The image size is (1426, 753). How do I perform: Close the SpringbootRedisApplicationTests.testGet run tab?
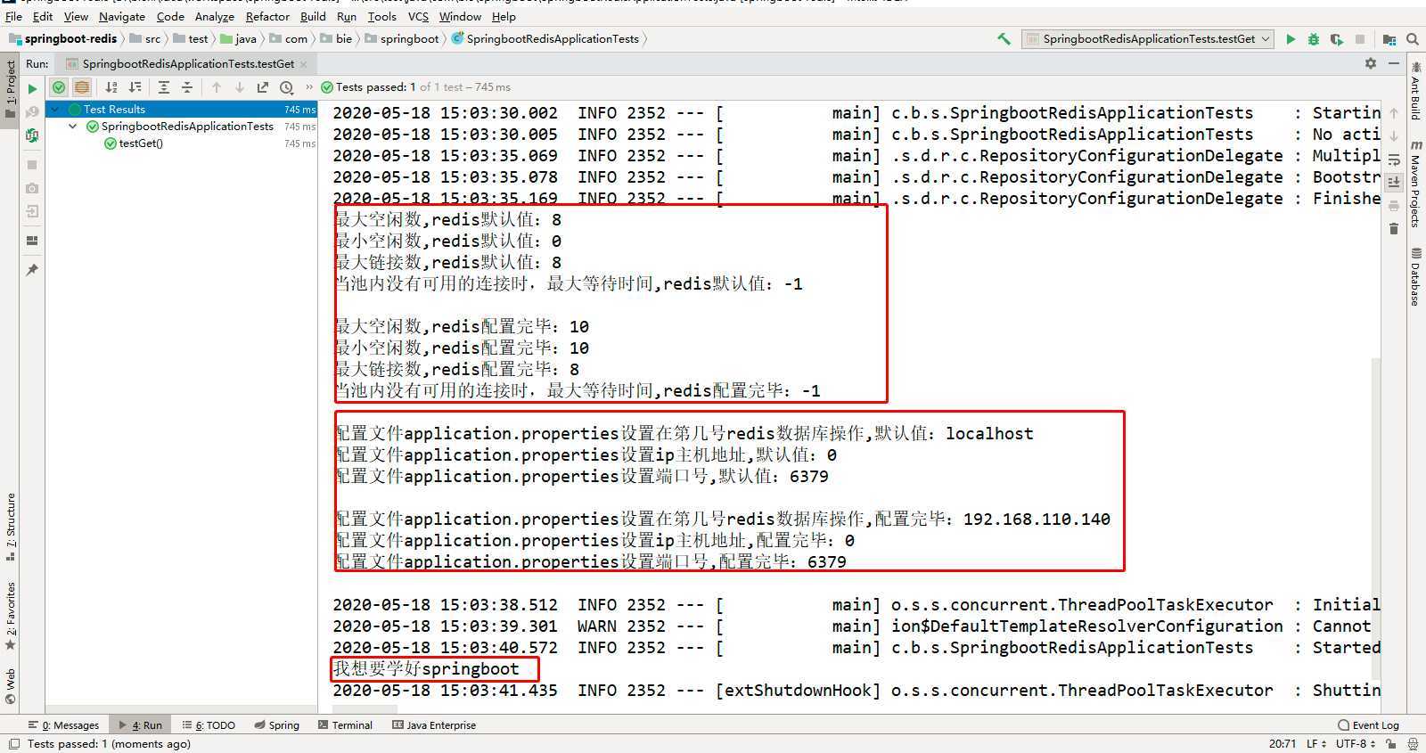tap(304, 64)
